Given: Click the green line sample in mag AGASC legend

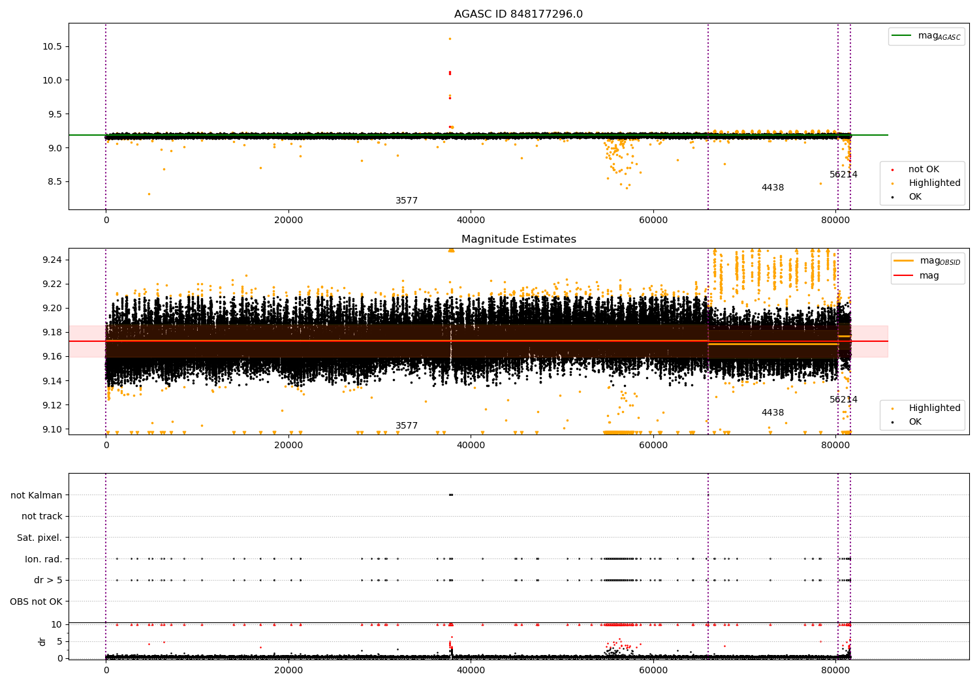Looking at the screenshot, I should tap(903, 36).
